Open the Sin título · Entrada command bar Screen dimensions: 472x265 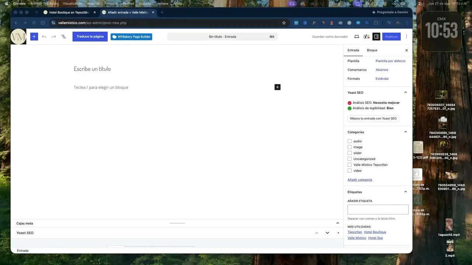pos(222,37)
